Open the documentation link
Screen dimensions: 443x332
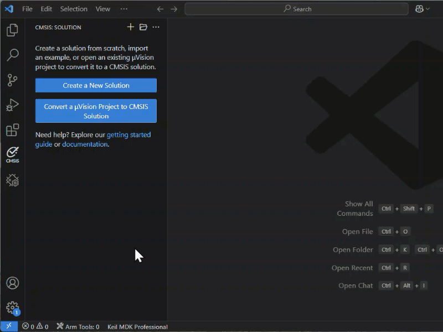[x=84, y=144]
